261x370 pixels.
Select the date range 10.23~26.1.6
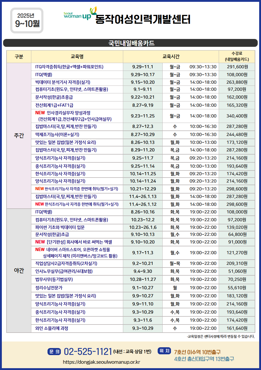[143, 227]
